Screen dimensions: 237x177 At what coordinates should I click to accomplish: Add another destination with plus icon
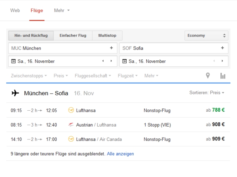tap(223, 48)
